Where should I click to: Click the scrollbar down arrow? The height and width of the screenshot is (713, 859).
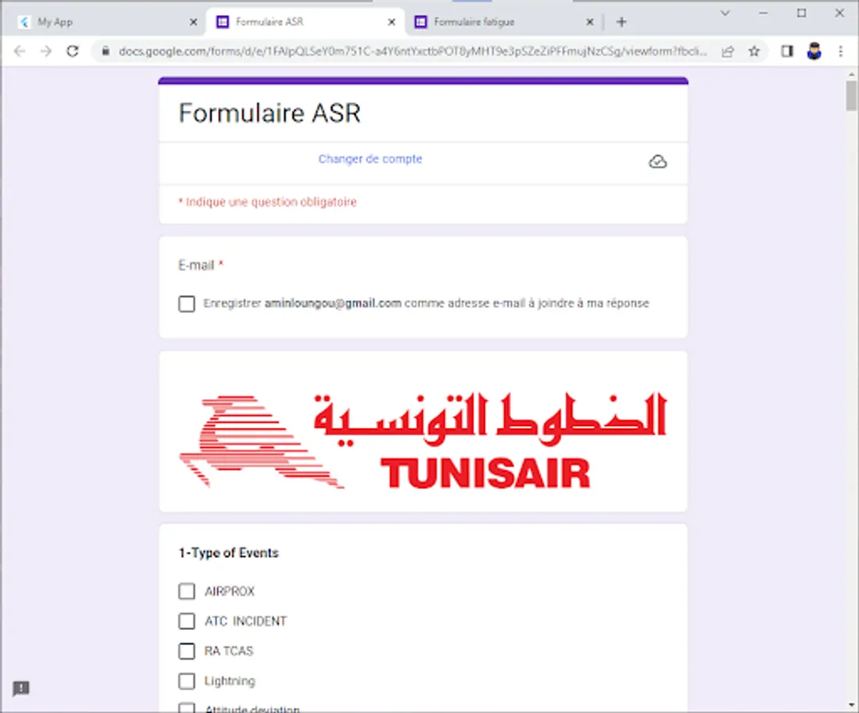point(851,705)
